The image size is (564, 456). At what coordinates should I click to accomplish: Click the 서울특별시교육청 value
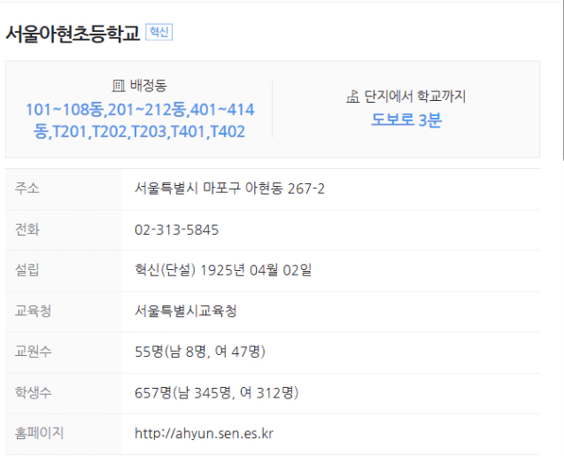(186, 311)
